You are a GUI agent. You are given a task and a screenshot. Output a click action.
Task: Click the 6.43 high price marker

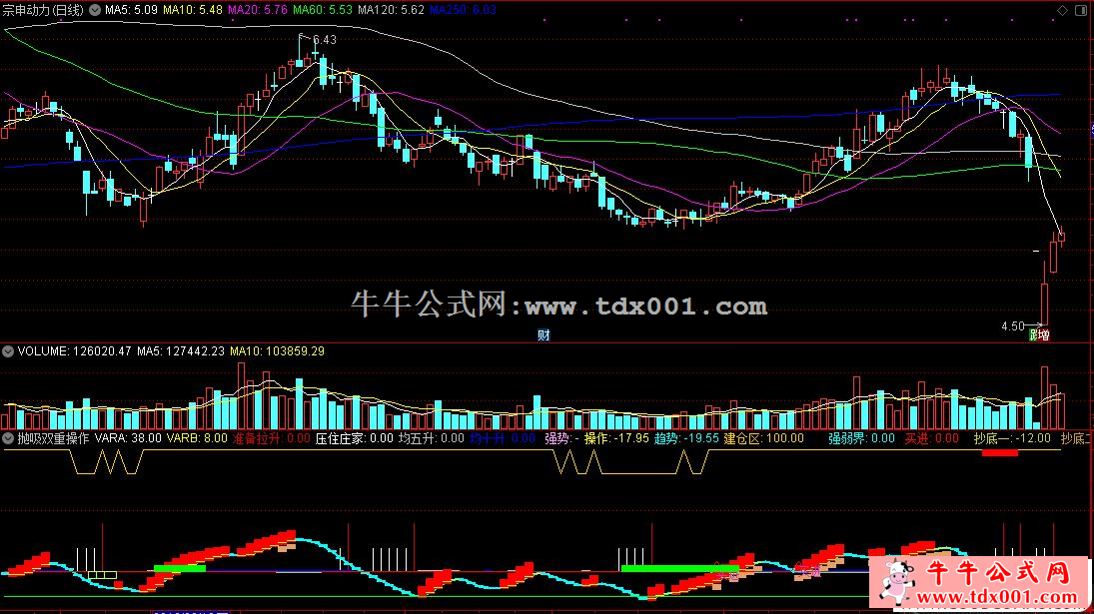click(324, 40)
